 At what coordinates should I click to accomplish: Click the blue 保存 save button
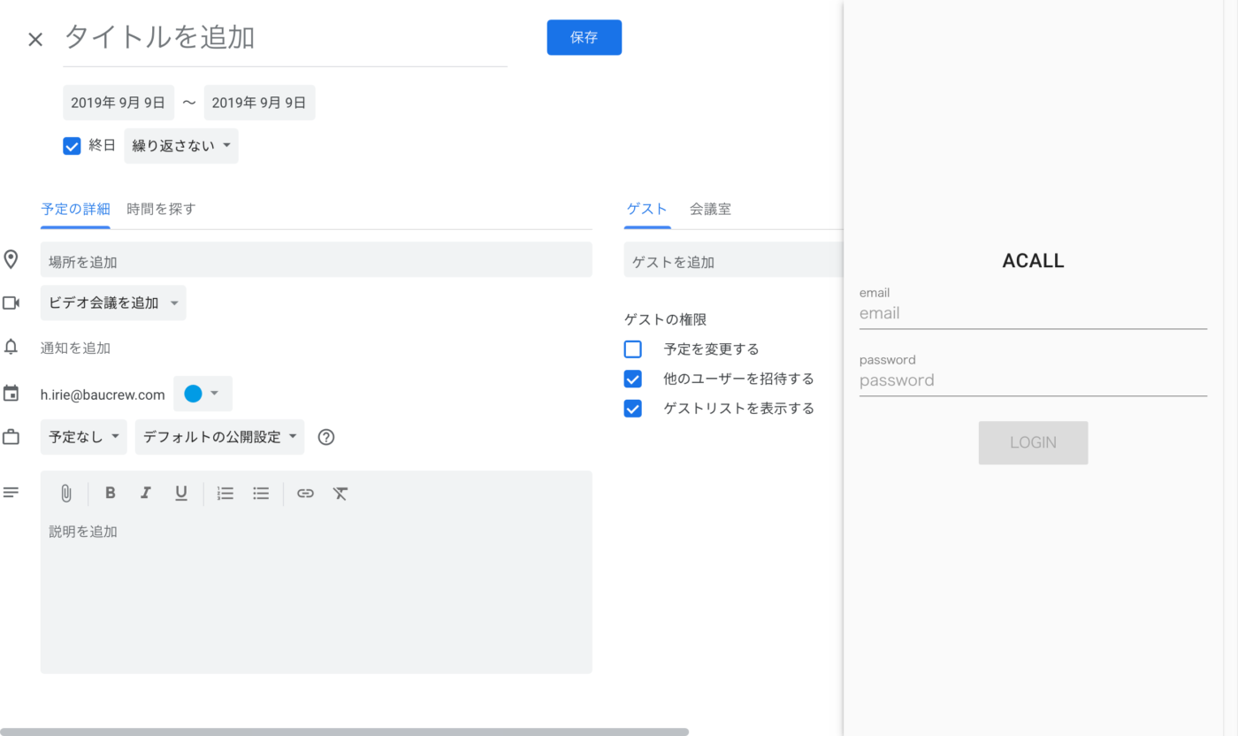click(585, 37)
